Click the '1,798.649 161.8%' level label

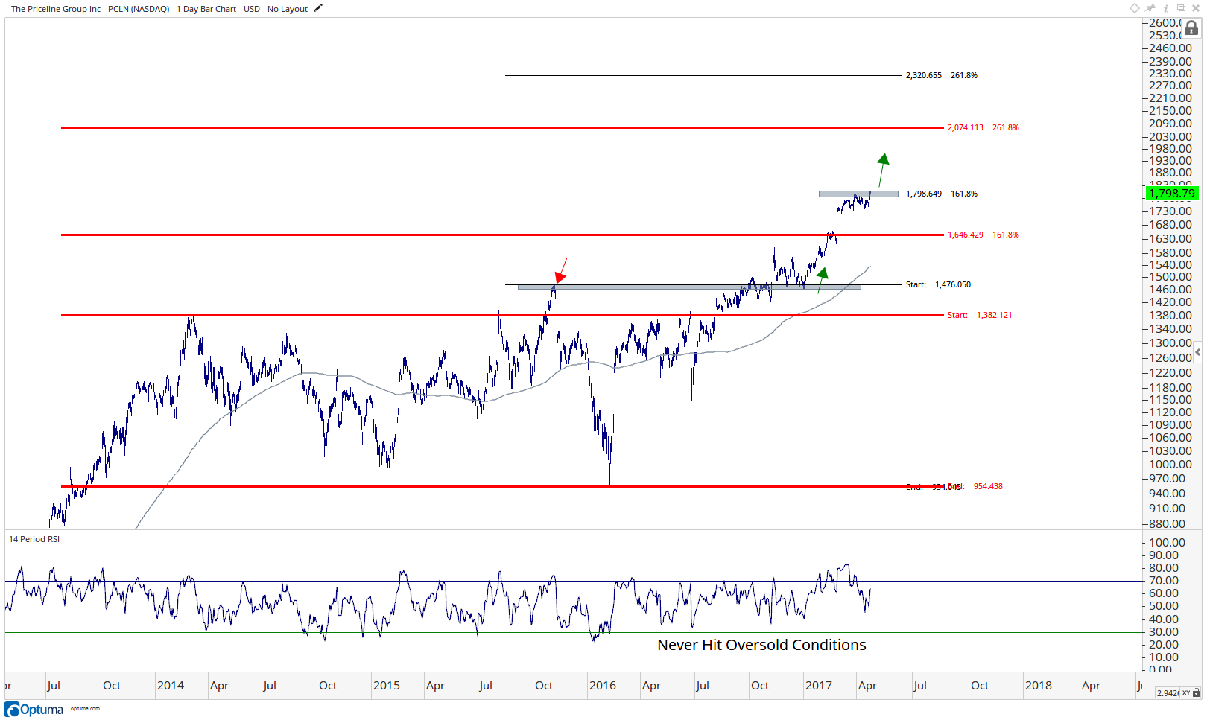[941, 194]
